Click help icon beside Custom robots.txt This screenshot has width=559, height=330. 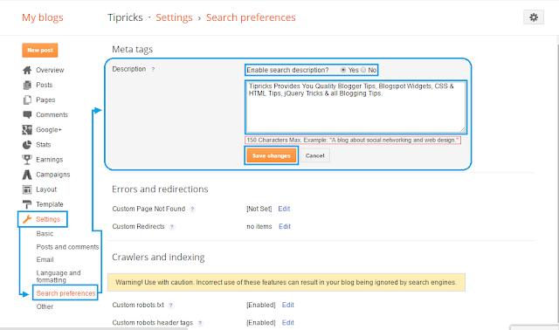point(171,306)
